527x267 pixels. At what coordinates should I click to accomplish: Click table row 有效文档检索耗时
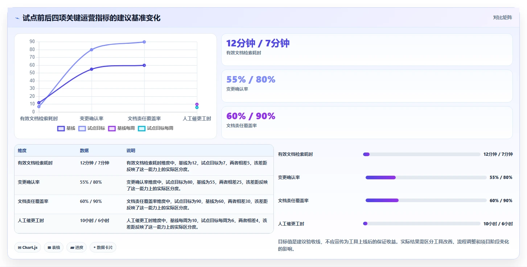[x=144, y=166]
